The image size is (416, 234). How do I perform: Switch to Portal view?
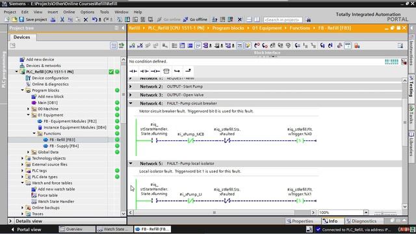pyautogui.click(x=26, y=229)
